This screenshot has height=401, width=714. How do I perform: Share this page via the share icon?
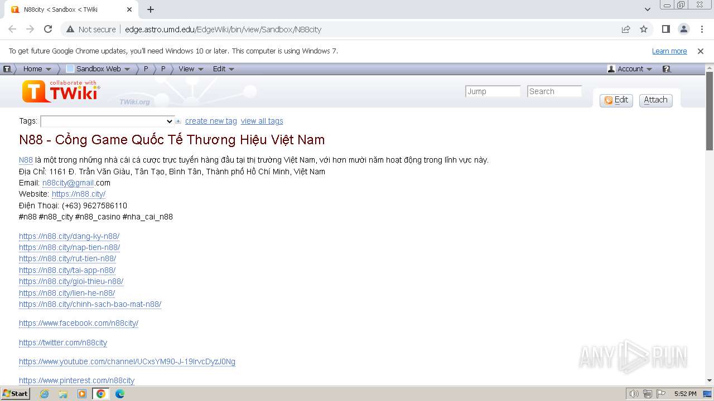[x=626, y=29]
